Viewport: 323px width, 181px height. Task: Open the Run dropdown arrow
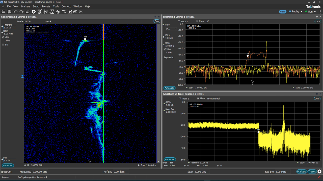pyautogui.click(x=315, y=12)
